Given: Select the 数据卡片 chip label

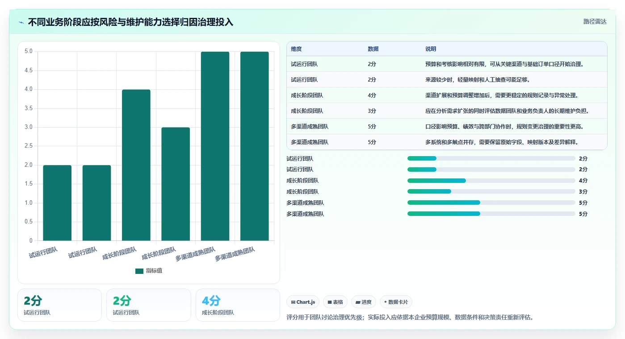Looking at the screenshot, I should [x=398, y=302].
